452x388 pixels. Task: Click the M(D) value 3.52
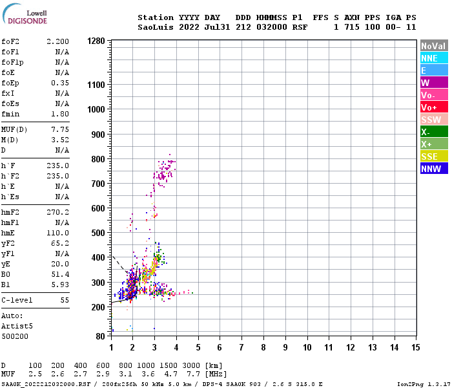coord(60,140)
